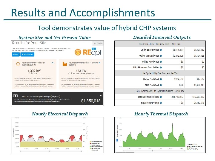Viewport: 215px width, 161px height.
Task: Click the left arrow of electrical chart scrollbar
Action: tap(21, 151)
